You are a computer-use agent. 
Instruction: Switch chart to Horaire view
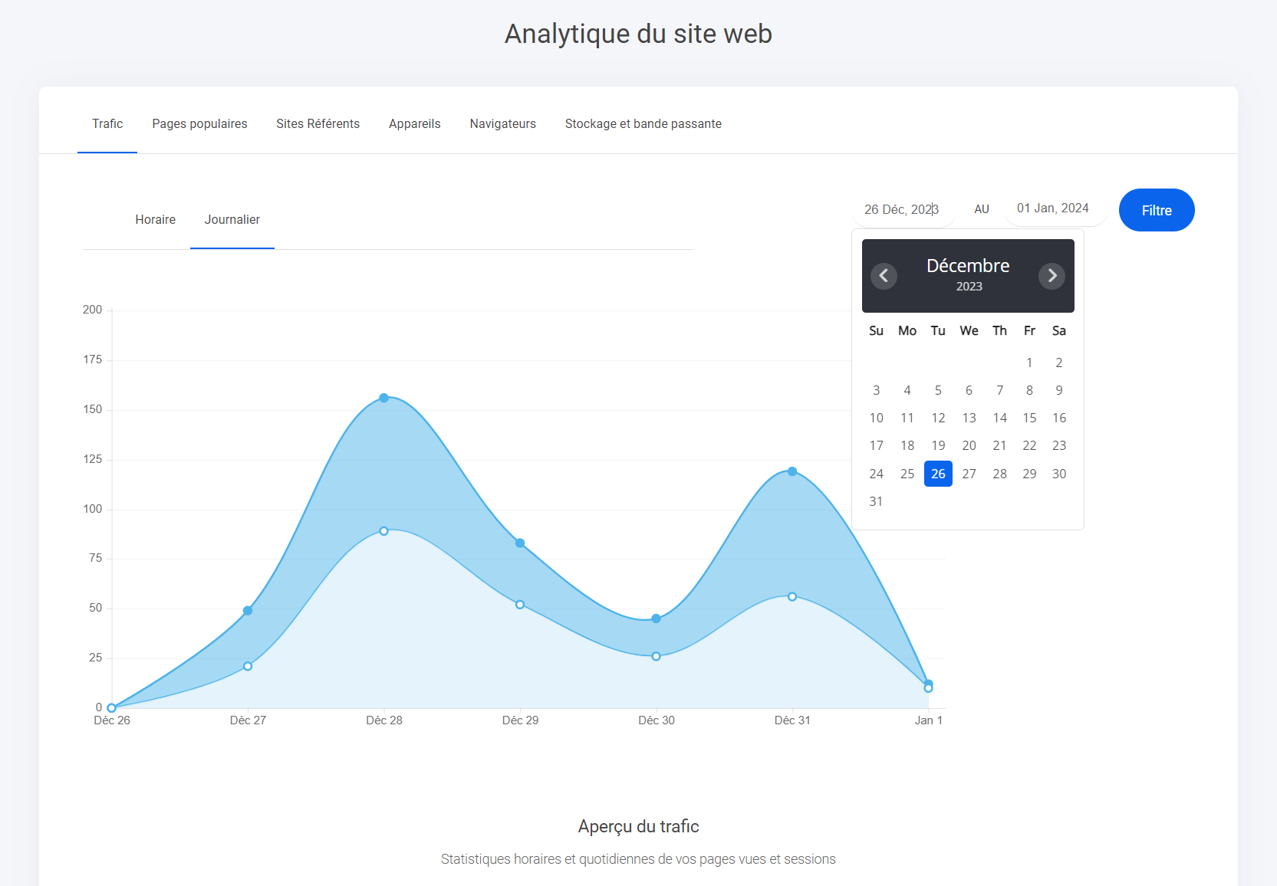point(155,220)
